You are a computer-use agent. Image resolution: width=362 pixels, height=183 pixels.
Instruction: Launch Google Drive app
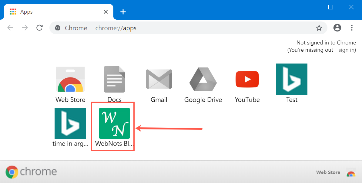point(203,79)
